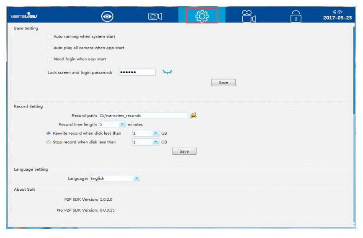Click No P2P SDK Version 0.0.0.15

pyautogui.click(x=86, y=210)
